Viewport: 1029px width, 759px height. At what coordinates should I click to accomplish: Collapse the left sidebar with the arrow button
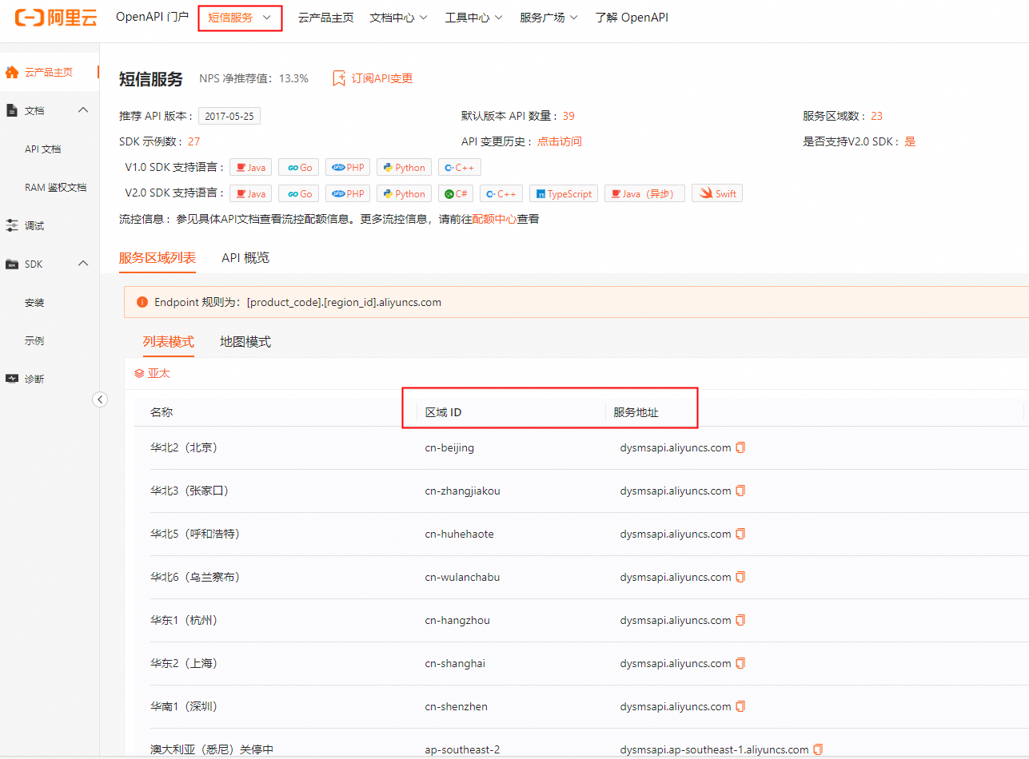(100, 399)
